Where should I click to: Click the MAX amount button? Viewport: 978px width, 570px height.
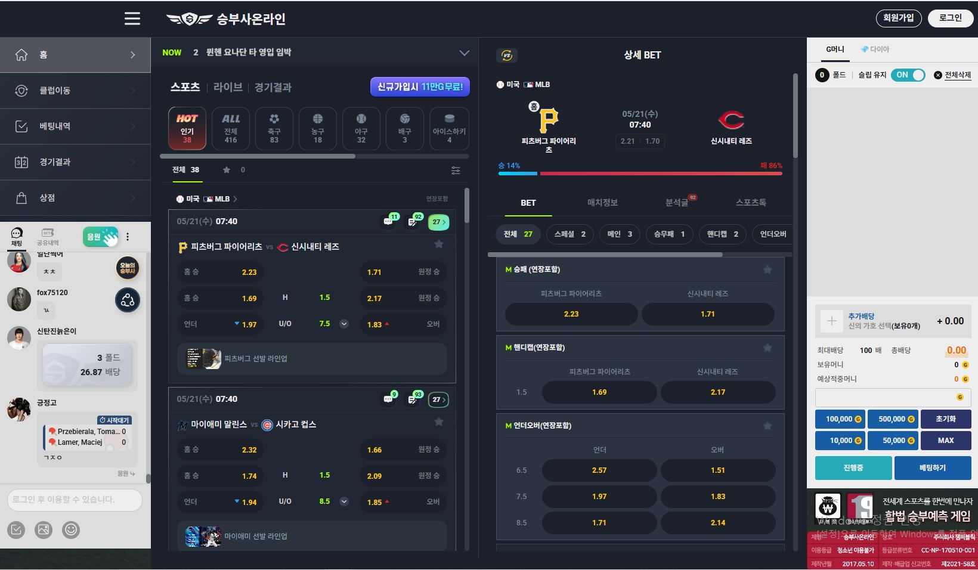coord(946,441)
